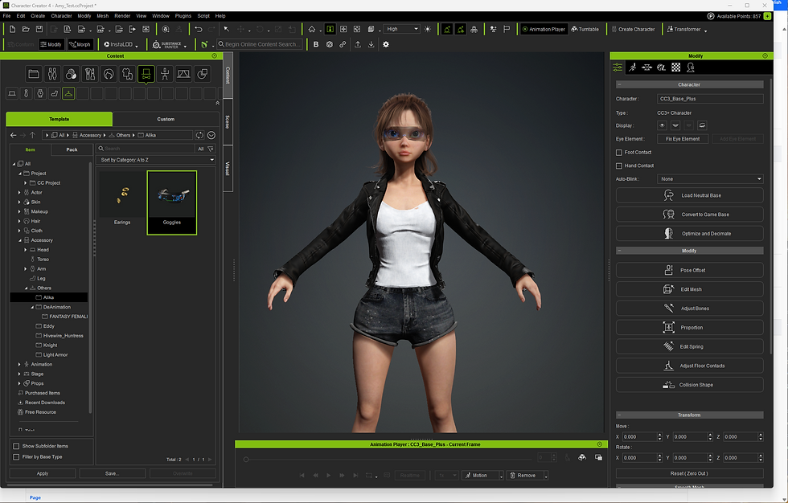Open the Animation category icon in Content
The width and height of the screenshot is (788, 503).
pos(165,74)
